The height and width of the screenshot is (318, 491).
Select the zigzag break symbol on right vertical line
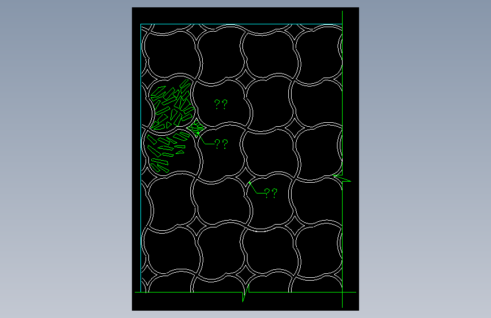[342, 178]
